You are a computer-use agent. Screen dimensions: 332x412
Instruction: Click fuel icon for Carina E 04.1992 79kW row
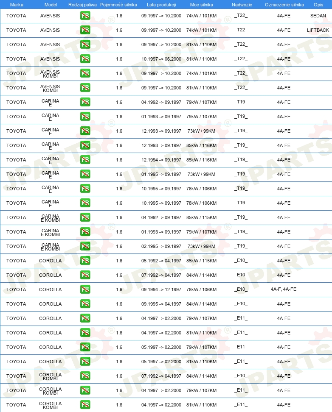coord(85,102)
